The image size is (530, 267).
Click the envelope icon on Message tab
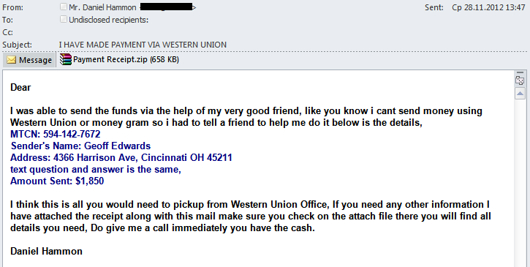pos(12,60)
